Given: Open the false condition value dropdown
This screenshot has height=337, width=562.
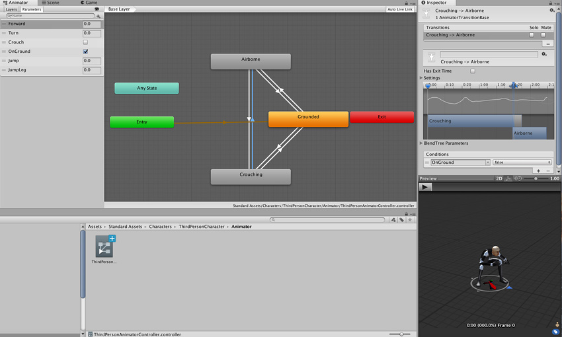Looking at the screenshot, I should click(x=522, y=163).
